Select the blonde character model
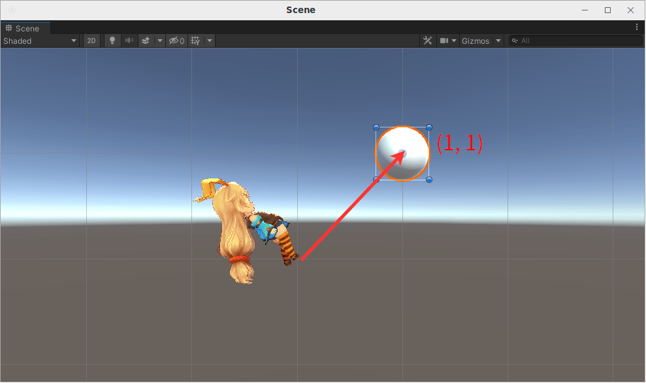The image size is (646, 383). tap(246, 231)
